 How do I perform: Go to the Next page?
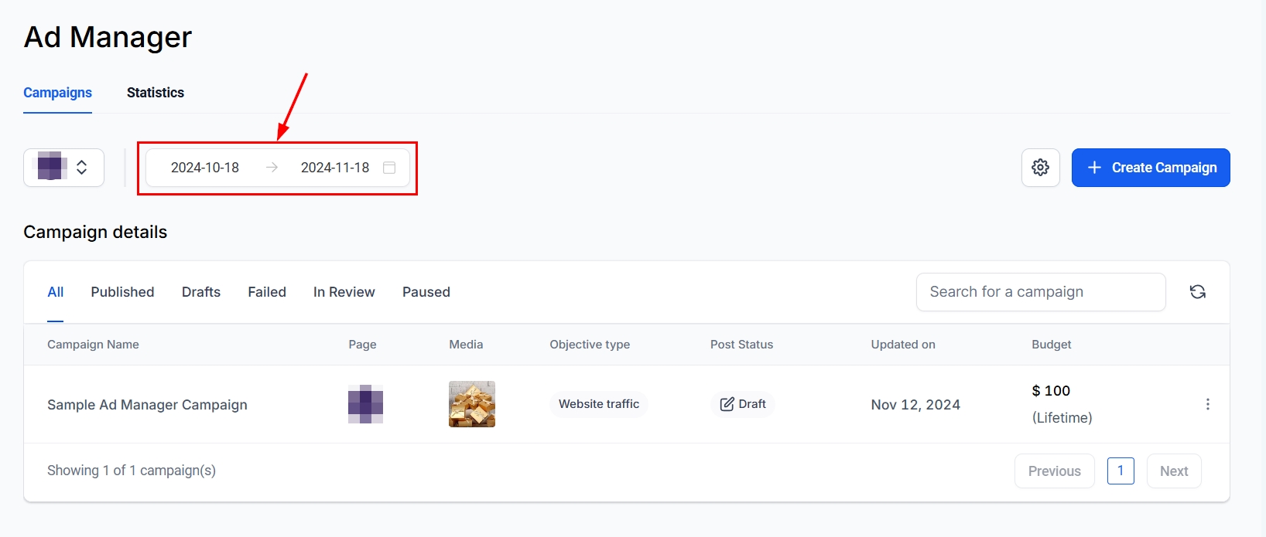click(x=1173, y=471)
